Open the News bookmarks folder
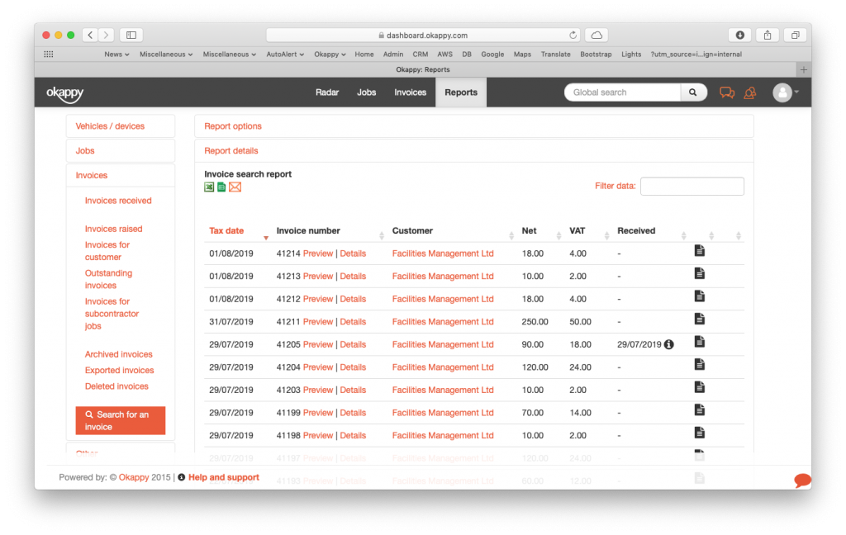Image resolution: width=846 pixels, height=535 pixels. [x=116, y=54]
